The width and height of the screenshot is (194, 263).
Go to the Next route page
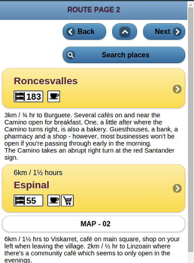point(164,32)
